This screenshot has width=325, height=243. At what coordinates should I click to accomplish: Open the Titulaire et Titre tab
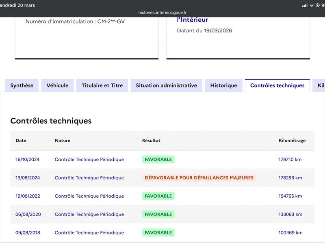pos(102,85)
